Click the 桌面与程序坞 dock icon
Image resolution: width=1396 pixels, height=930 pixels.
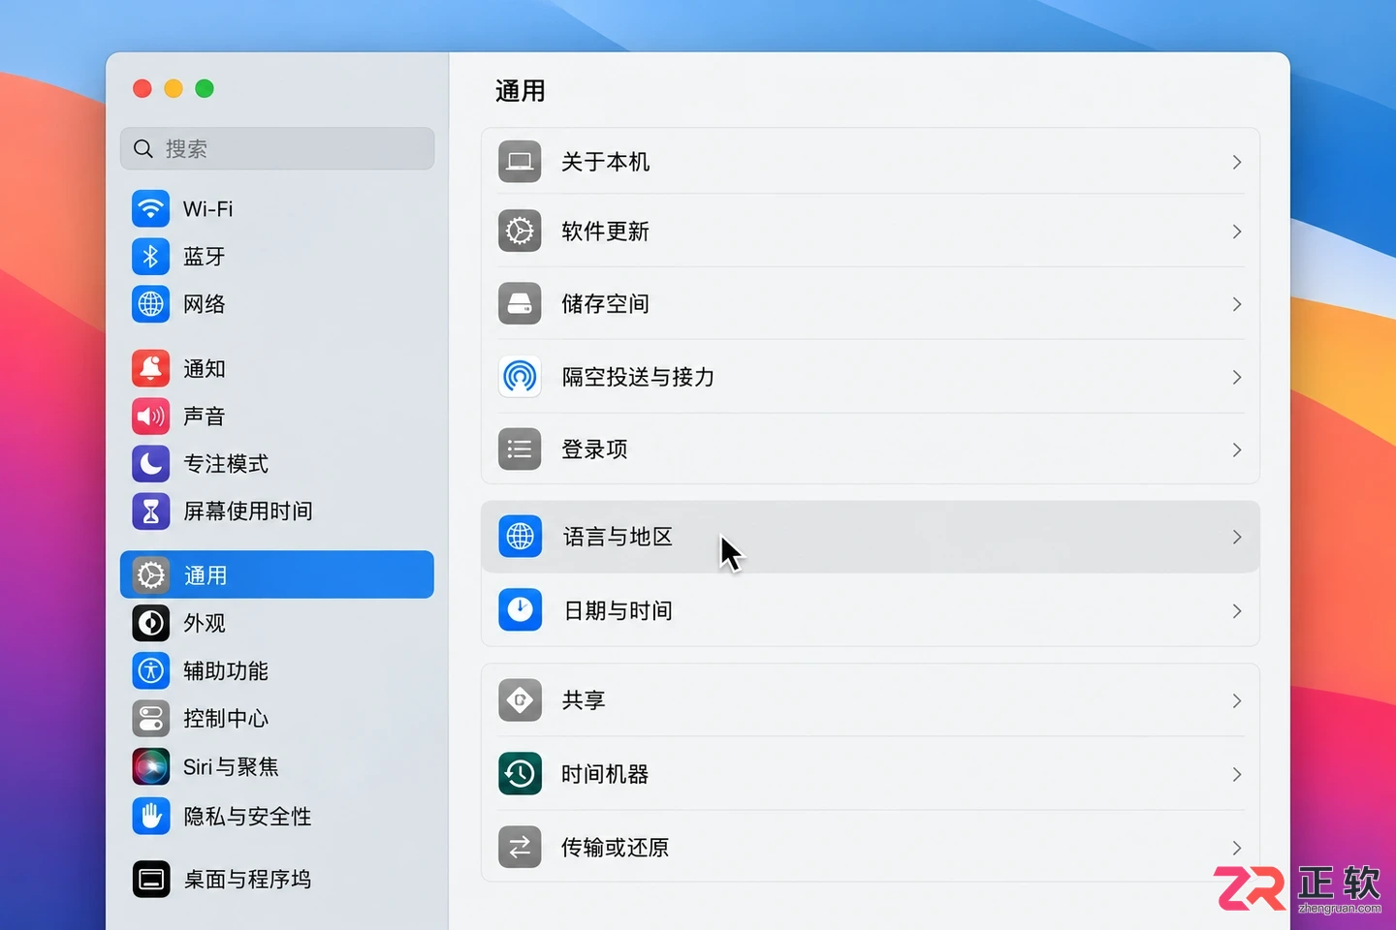point(150,879)
